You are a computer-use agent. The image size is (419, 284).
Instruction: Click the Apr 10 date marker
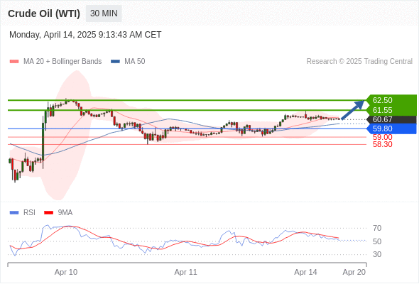(x=66, y=272)
